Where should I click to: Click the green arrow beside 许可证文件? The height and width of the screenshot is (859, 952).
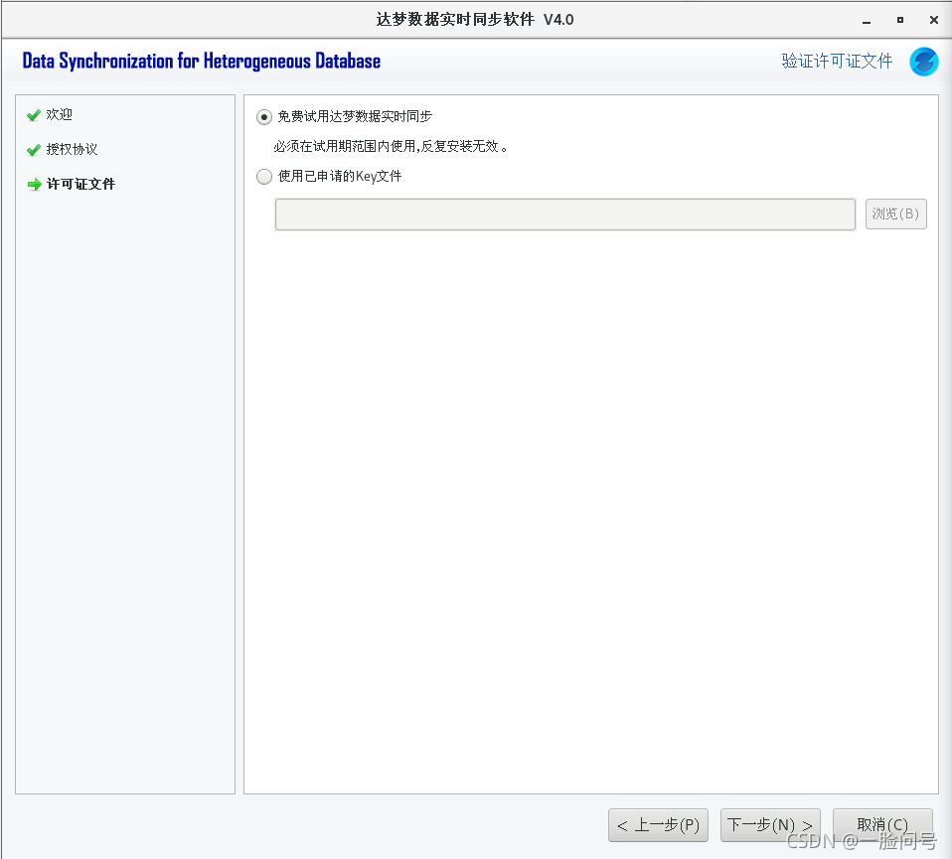34,185
